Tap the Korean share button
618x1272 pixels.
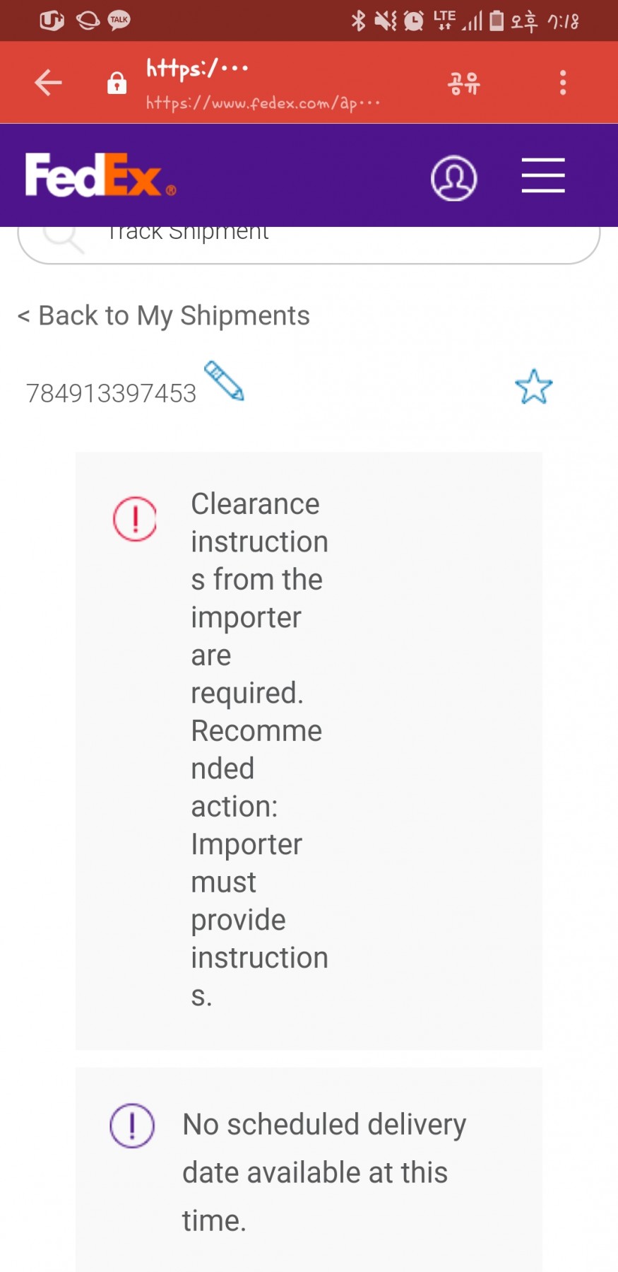464,83
